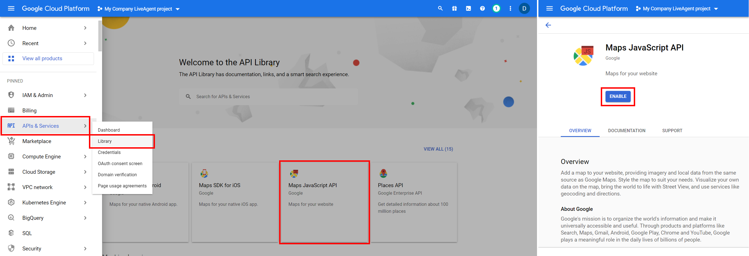This screenshot has height=256, width=749.
Task: Open the Places API card
Action: [414, 202]
